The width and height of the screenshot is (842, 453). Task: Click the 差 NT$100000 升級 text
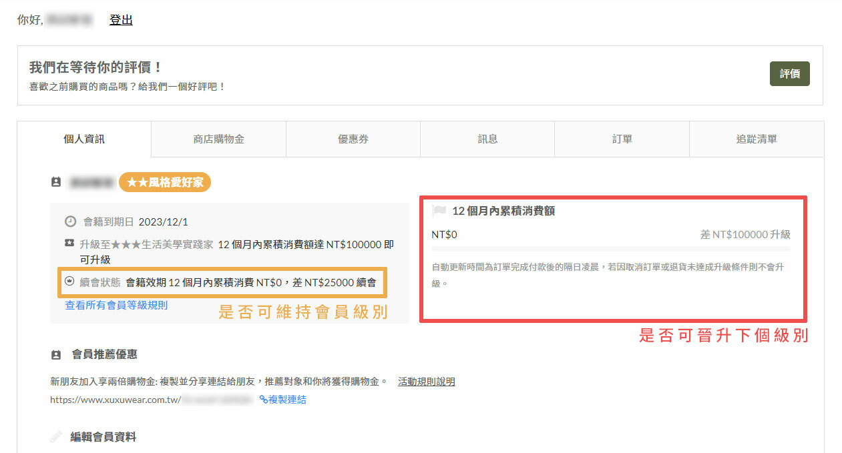coord(745,234)
